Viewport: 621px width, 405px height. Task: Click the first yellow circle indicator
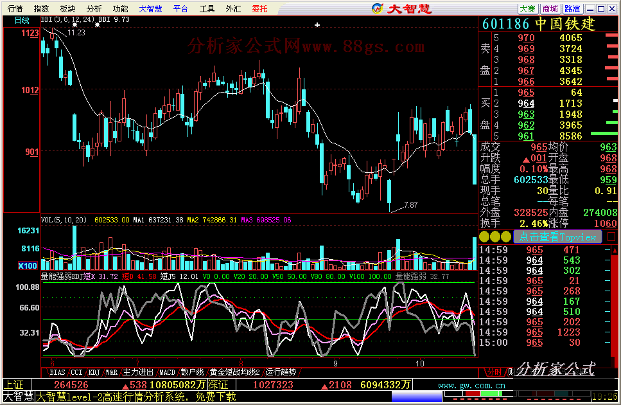484,237
